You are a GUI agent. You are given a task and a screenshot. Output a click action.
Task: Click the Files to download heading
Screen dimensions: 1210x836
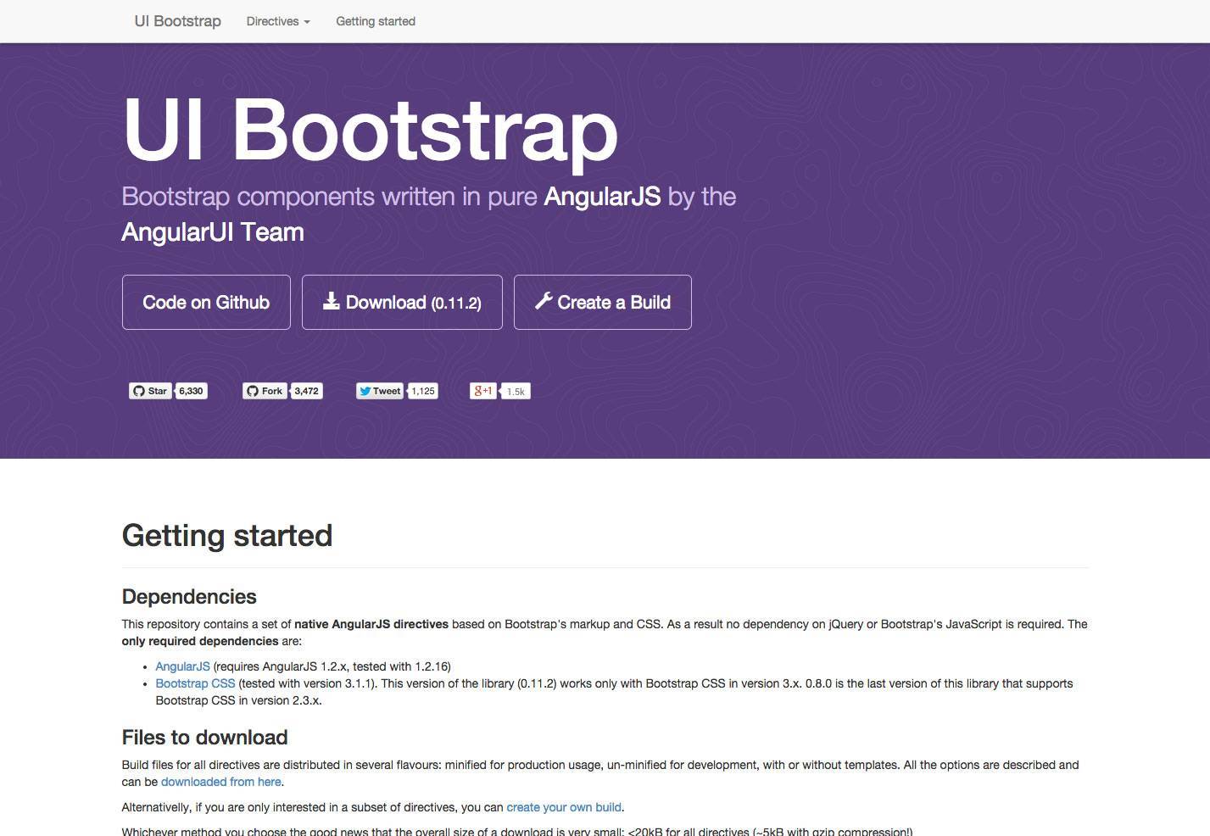click(x=205, y=738)
